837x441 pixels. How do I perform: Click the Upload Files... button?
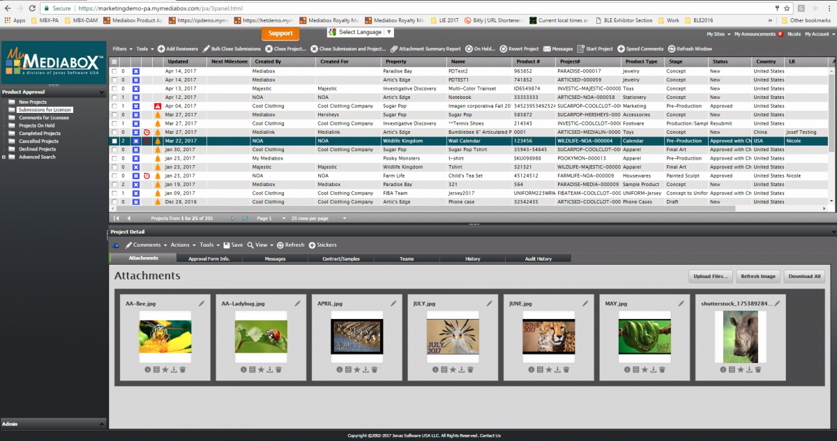(x=711, y=276)
